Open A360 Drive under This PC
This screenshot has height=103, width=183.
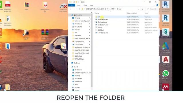coord(82,73)
